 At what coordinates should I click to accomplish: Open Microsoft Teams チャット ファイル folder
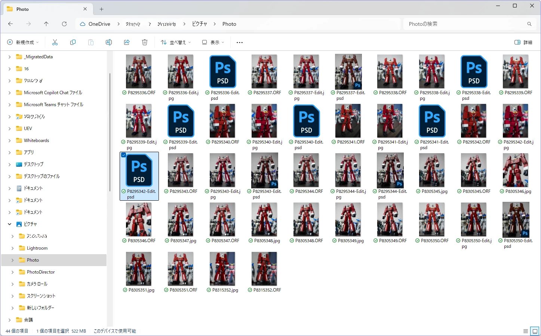53,105
